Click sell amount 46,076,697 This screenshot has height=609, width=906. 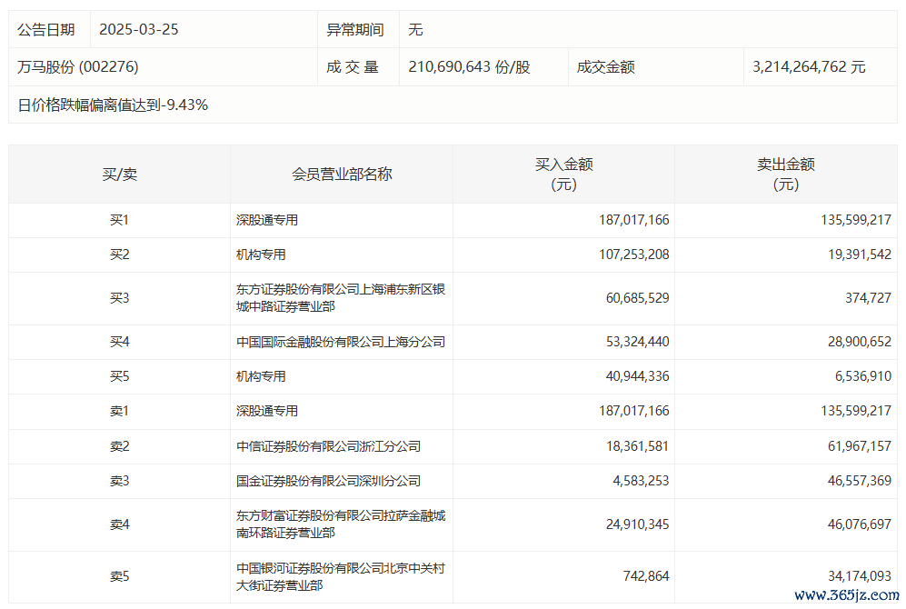(859, 524)
